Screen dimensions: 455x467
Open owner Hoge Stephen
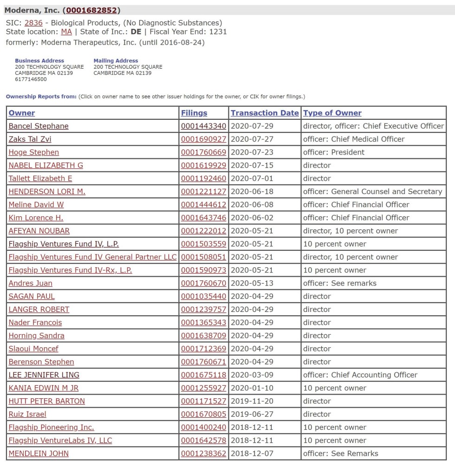point(34,152)
